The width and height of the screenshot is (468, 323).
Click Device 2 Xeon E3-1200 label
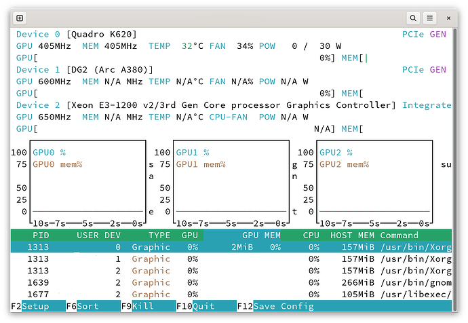(206, 105)
